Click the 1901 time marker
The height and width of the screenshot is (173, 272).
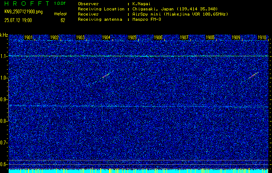coord(28,38)
